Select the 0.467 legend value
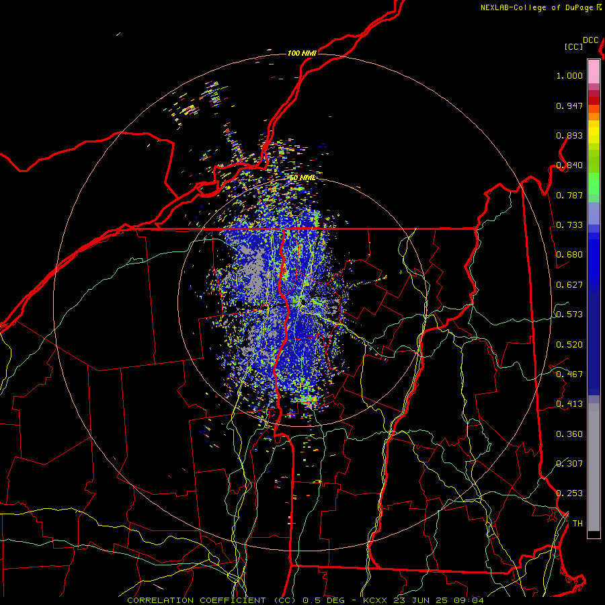 pyautogui.click(x=569, y=374)
